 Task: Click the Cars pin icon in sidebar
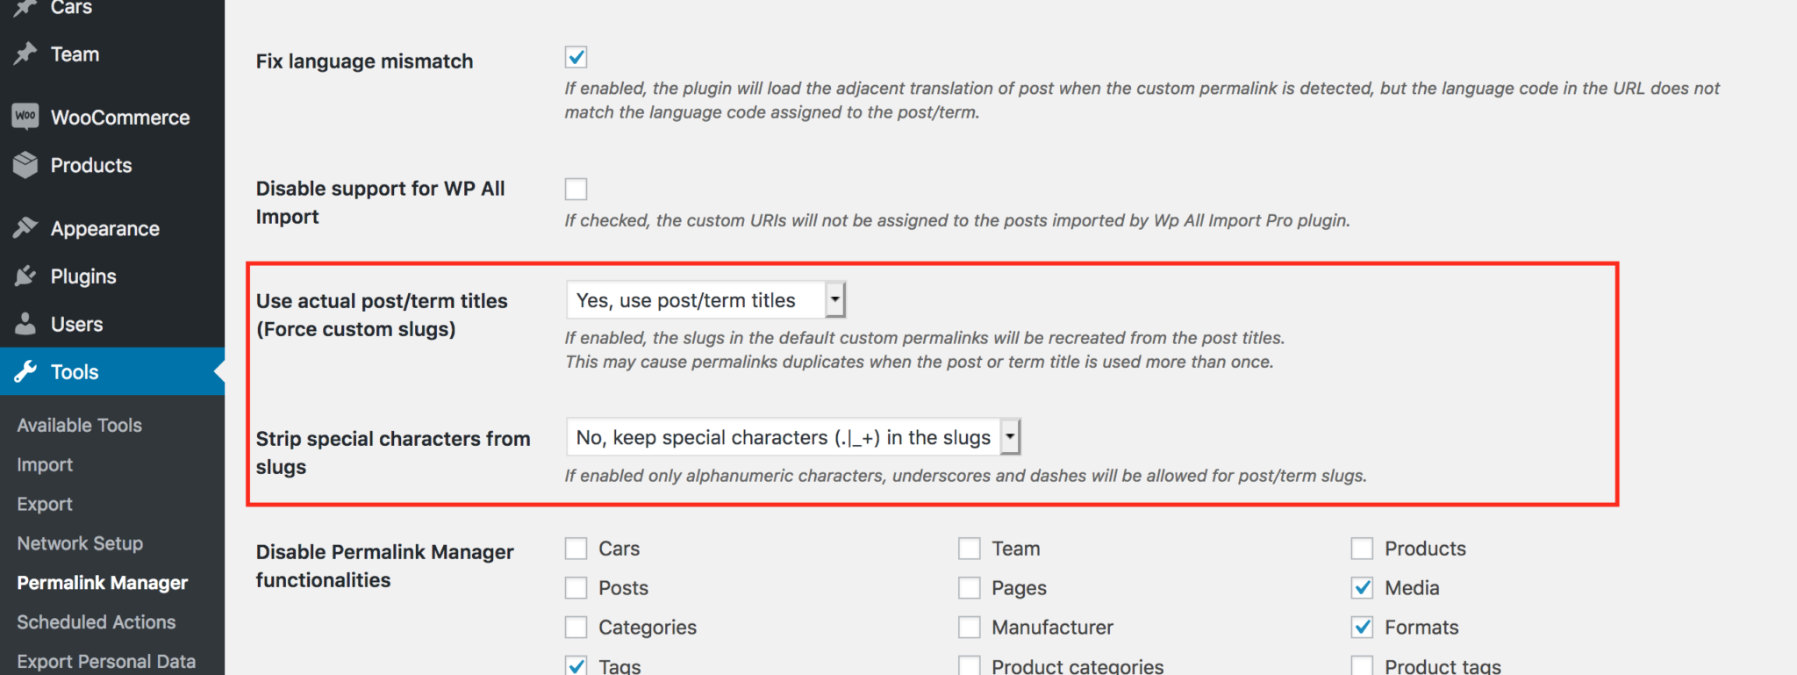(25, 8)
